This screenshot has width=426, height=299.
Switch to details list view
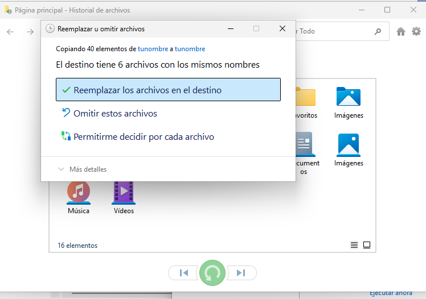click(x=354, y=245)
